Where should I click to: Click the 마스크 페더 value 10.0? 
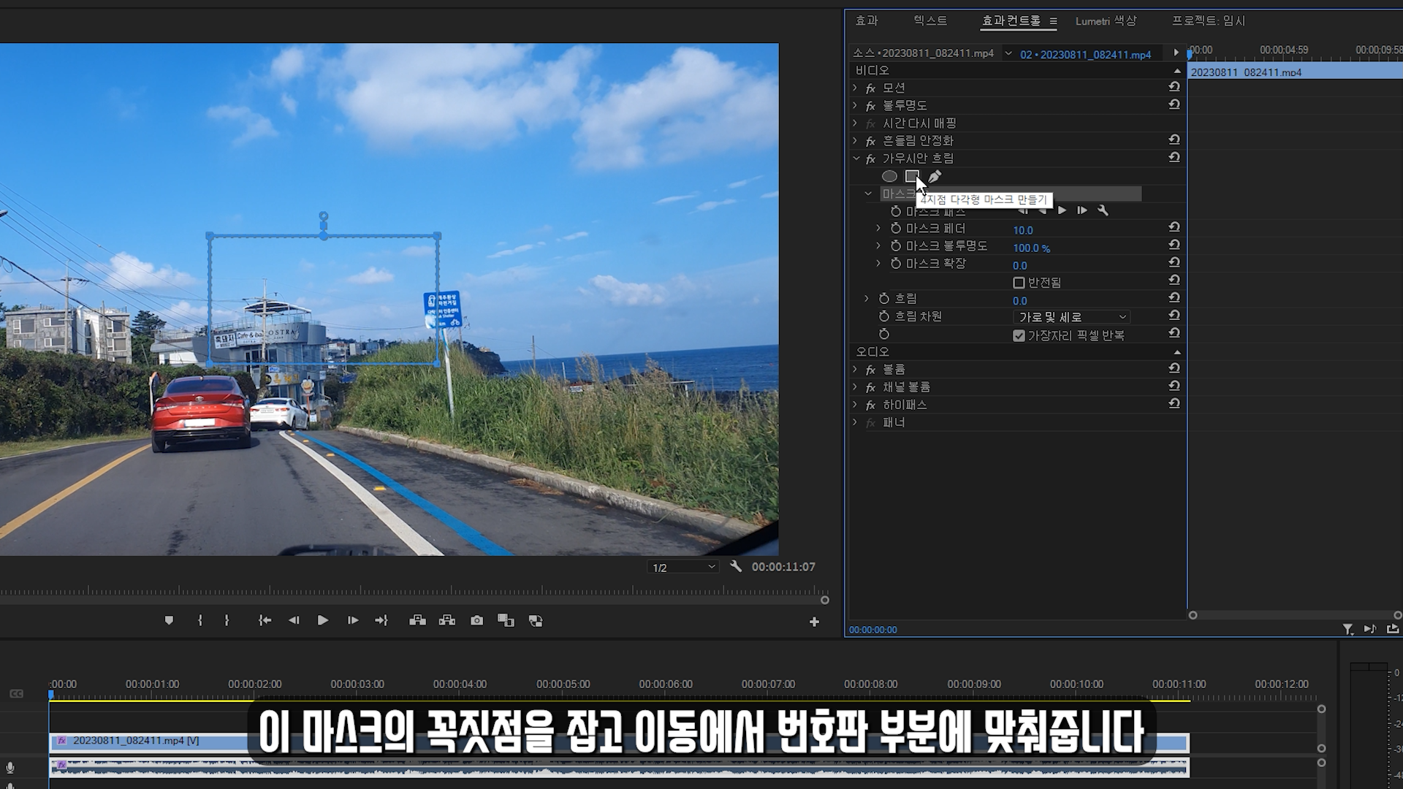tap(1022, 230)
